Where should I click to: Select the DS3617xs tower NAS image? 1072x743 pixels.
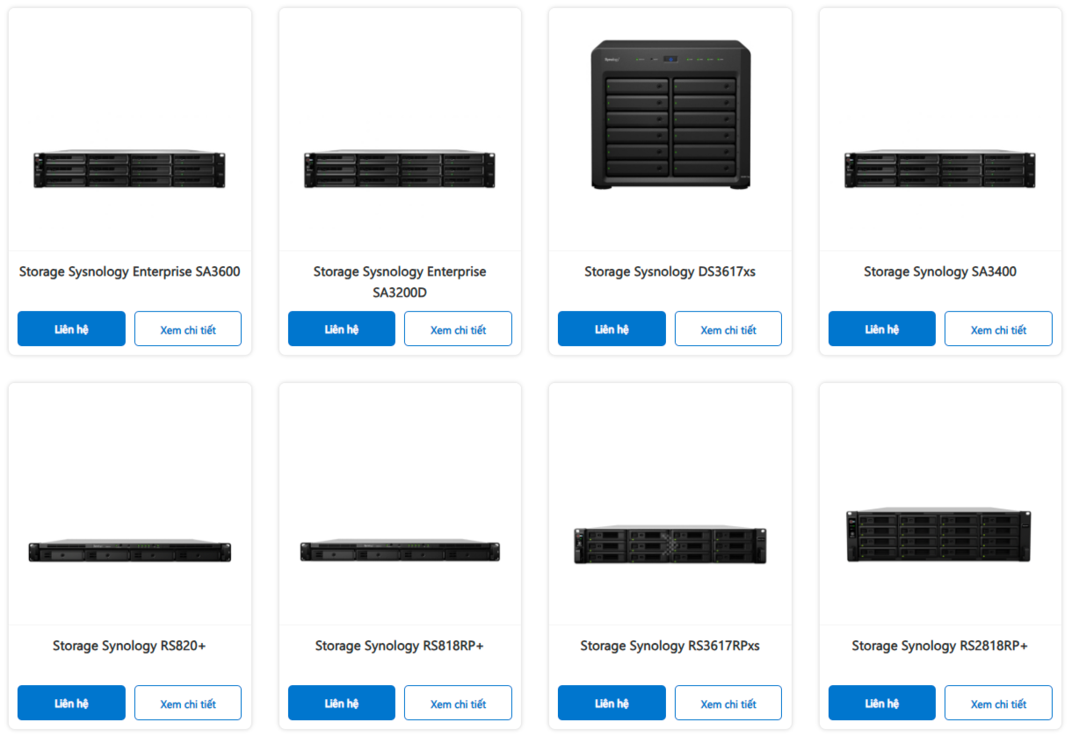point(670,114)
